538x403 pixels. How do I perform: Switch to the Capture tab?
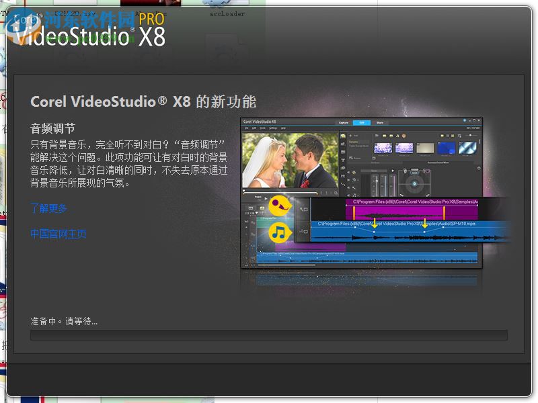pyautogui.click(x=342, y=123)
